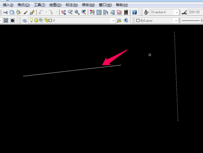Screen dimensions: 203x153
Task: Open the ISO-25 dimension style dropdown
Action: (195, 12)
